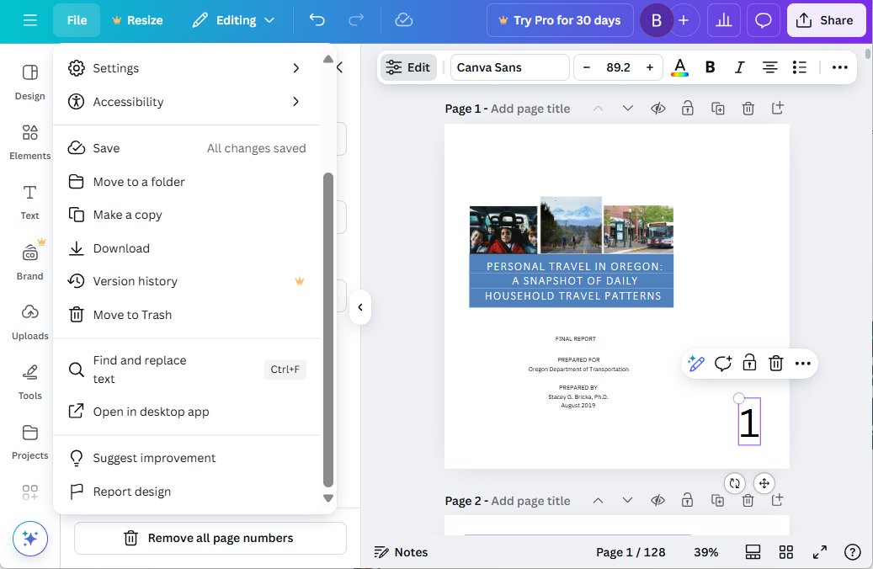Open the Elements panel in sidebar
873x569 pixels.
click(29, 141)
